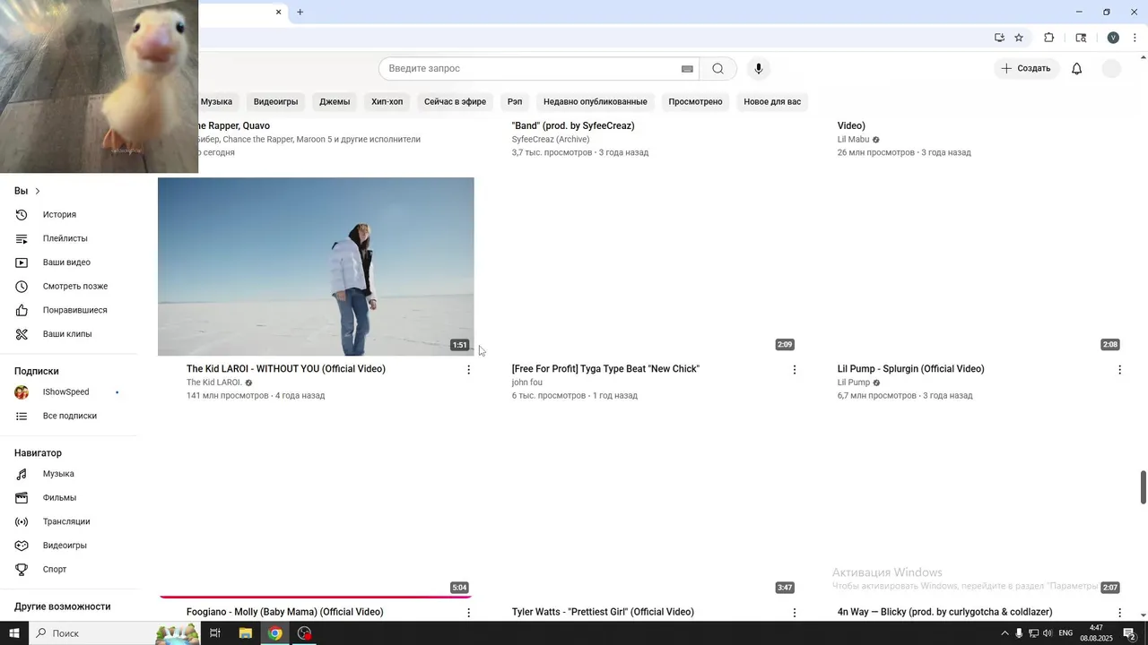Open john fou channel link
The width and height of the screenshot is (1148, 645).
coord(526,383)
